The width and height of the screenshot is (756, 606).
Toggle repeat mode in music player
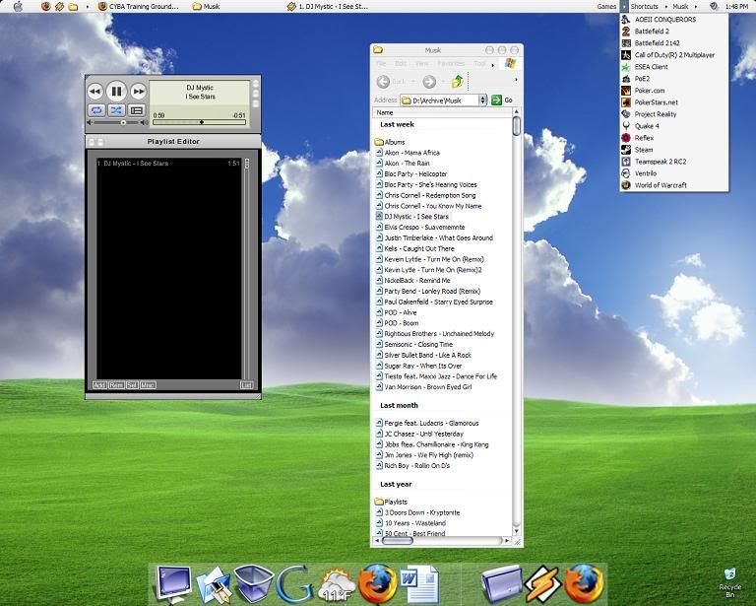click(x=96, y=110)
